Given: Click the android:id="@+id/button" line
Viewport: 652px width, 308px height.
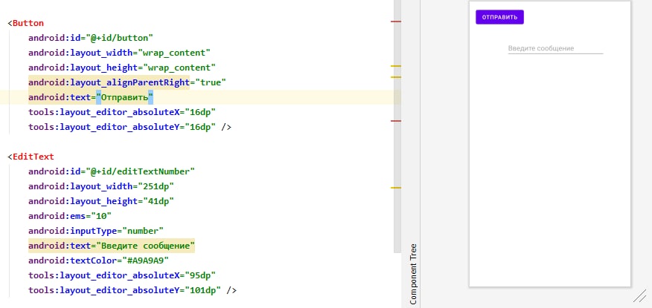Looking at the screenshot, I should pos(91,38).
